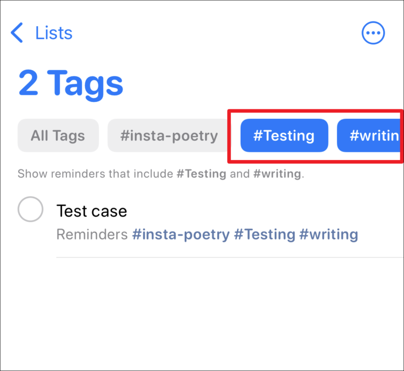Deselect the partially visible #writing chip
This screenshot has width=404, height=371.
point(370,135)
